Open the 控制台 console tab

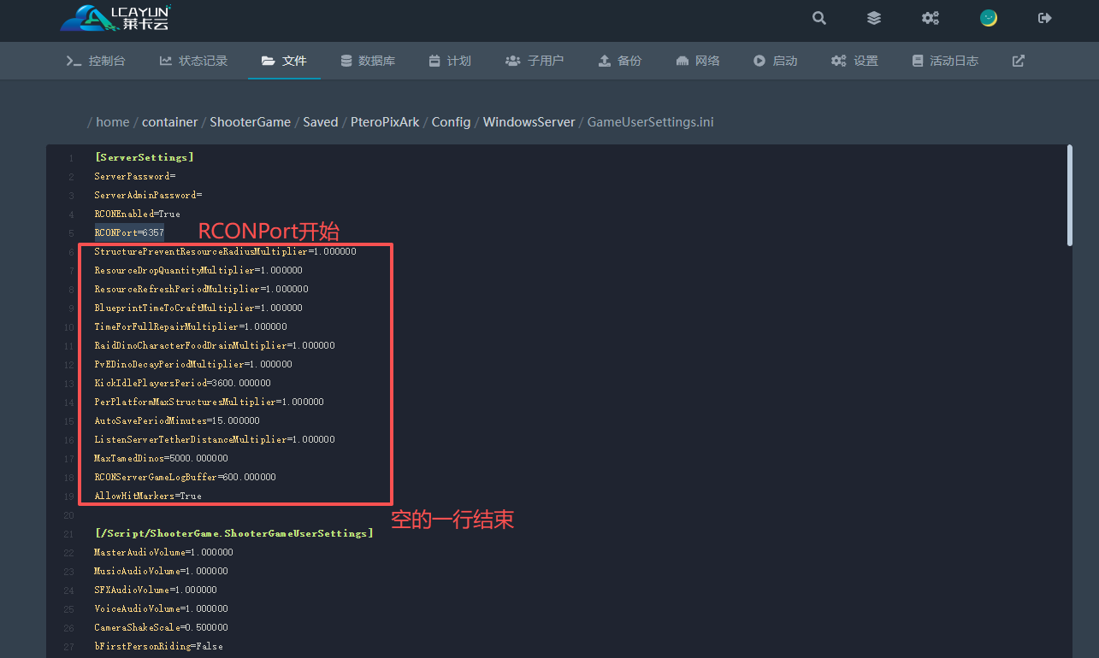(x=96, y=61)
